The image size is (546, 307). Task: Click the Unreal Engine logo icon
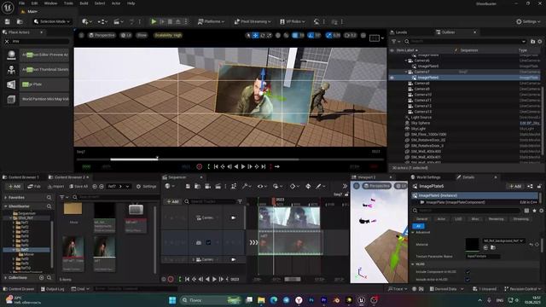click(8, 7)
